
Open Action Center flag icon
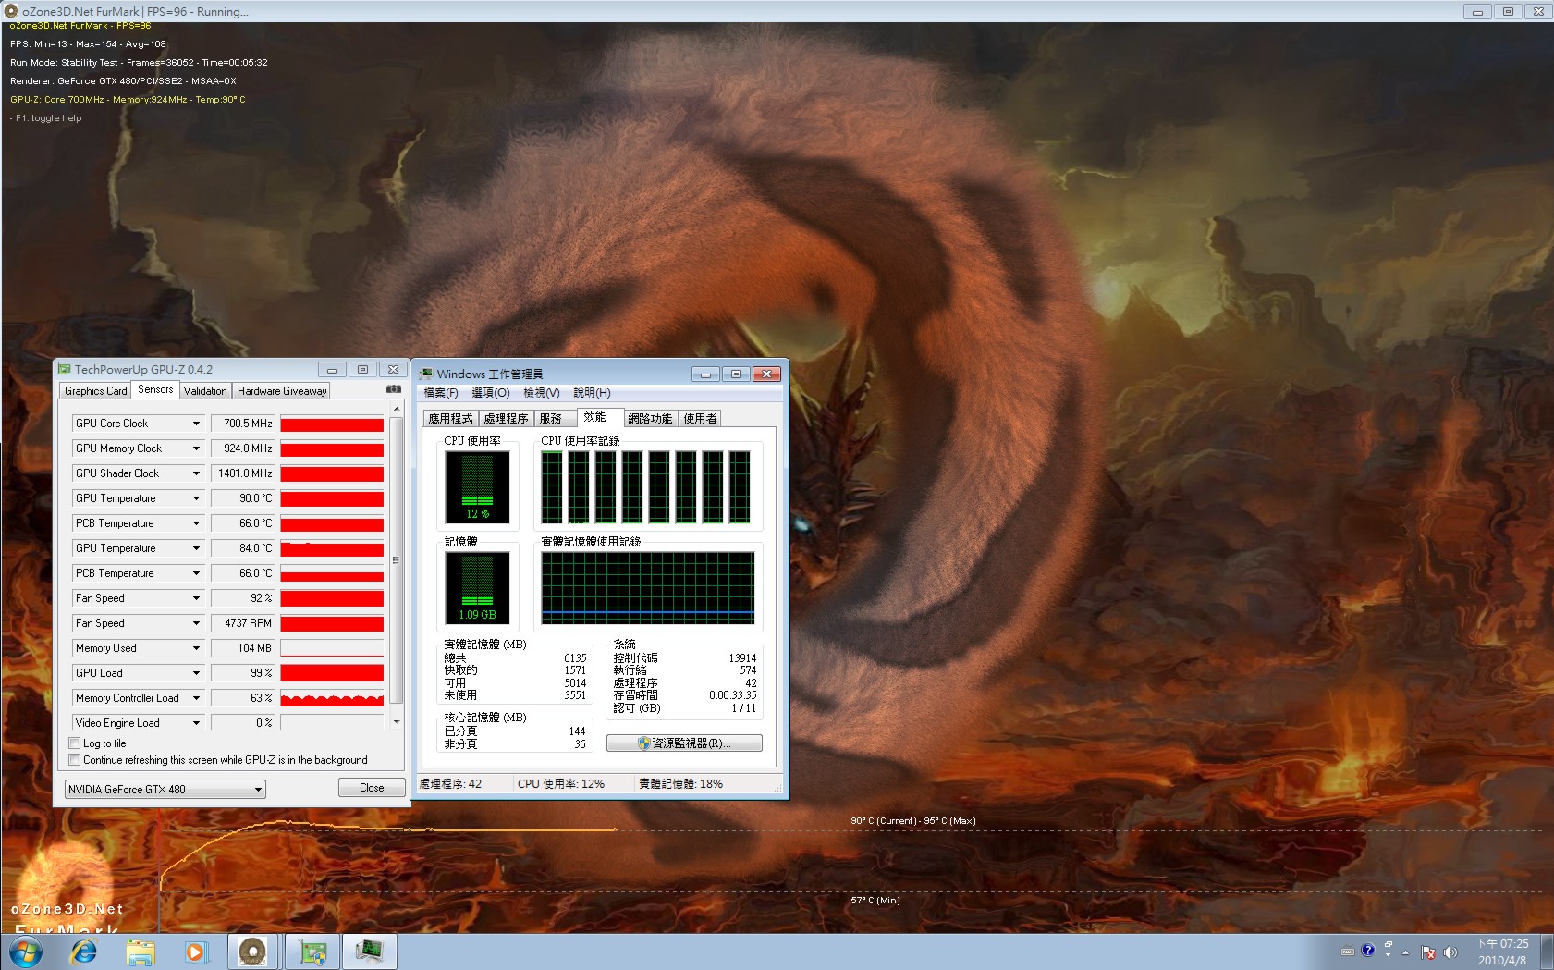[1428, 952]
